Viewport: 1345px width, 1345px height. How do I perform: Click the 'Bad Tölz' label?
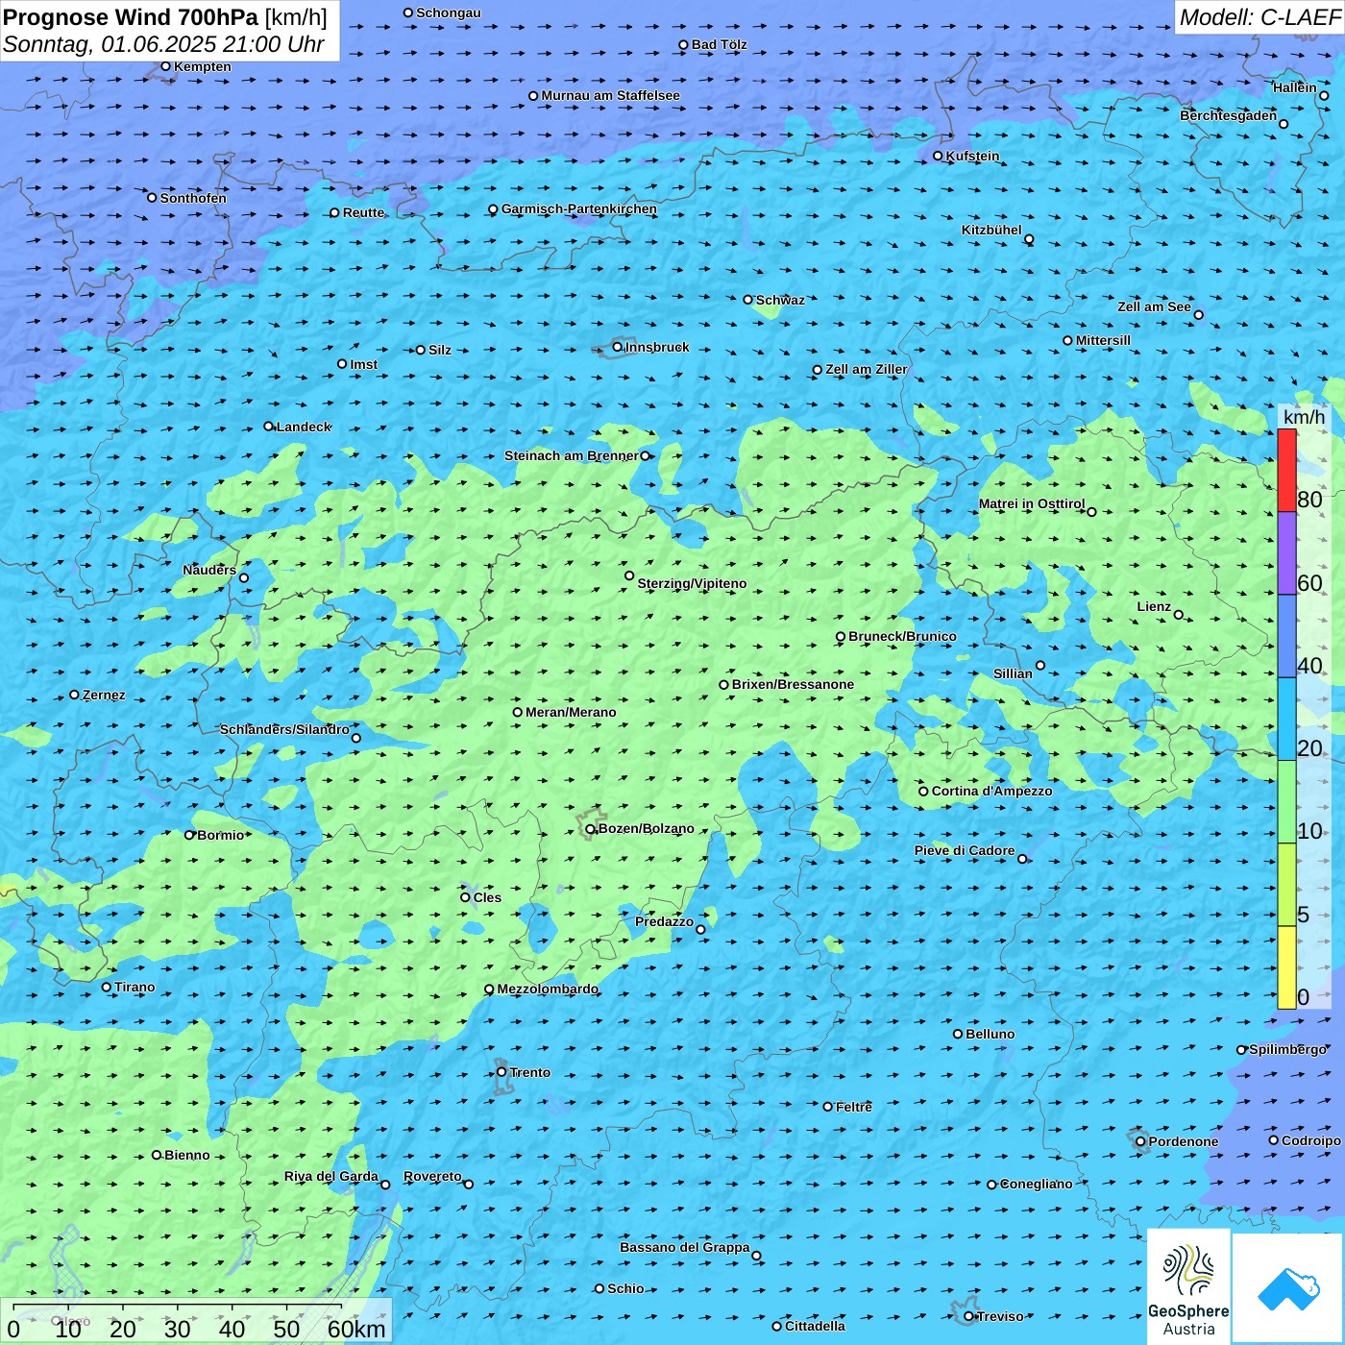pyautogui.click(x=719, y=44)
